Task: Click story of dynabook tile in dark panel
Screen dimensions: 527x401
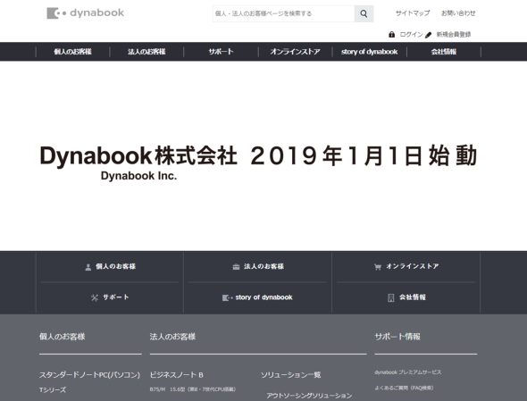Action: [x=258, y=297]
